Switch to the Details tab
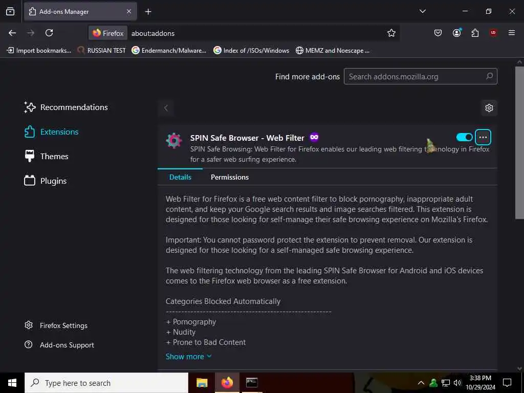 coord(180,177)
